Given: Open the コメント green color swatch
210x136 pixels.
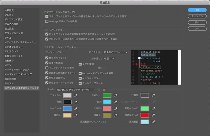Looking at the screenshot, I should point(107,95).
